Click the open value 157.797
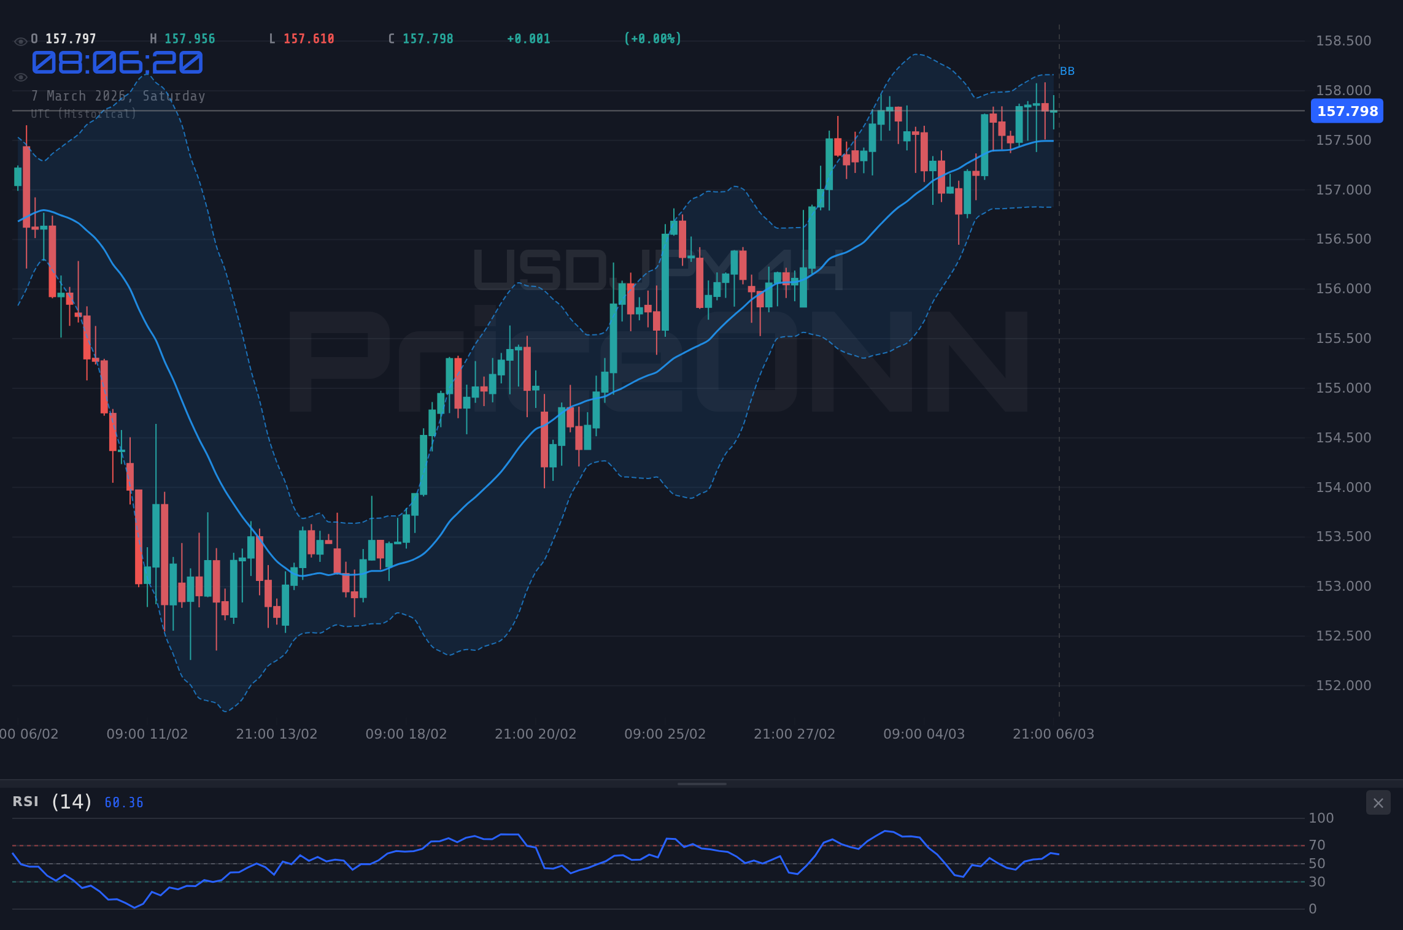 pyautogui.click(x=71, y=39)
